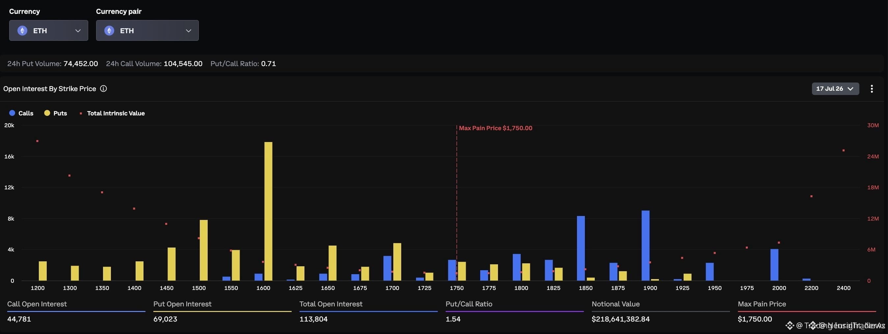Open the three-dot chart options menu
The height and width of the screenshot is (334, 888).
tap(872, 88)
